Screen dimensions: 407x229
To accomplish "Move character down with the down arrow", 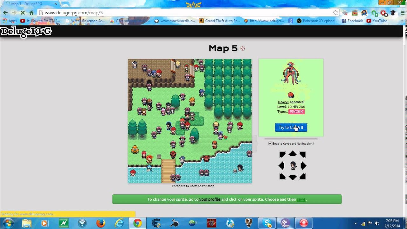I will pyautogui.click(x=293, y=177).
